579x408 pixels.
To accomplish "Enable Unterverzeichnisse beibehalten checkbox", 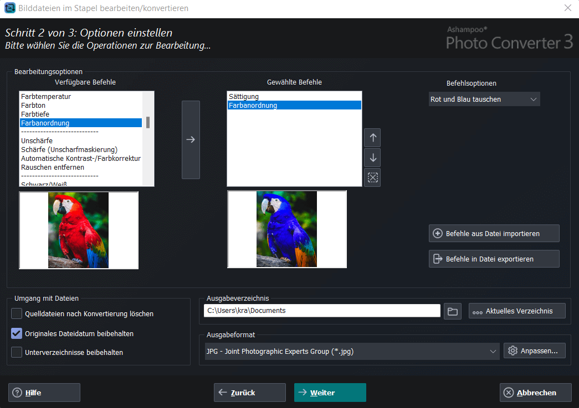I will pyautogui.click(x=17, y=352).
